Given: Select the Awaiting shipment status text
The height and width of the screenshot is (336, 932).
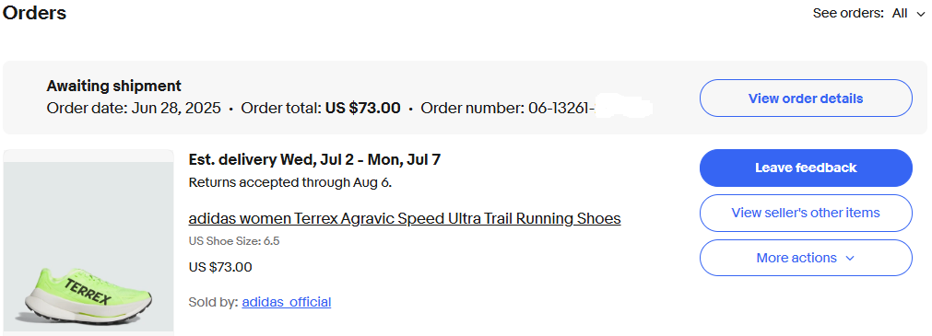Looking at the screenshot, I should 114,87.
